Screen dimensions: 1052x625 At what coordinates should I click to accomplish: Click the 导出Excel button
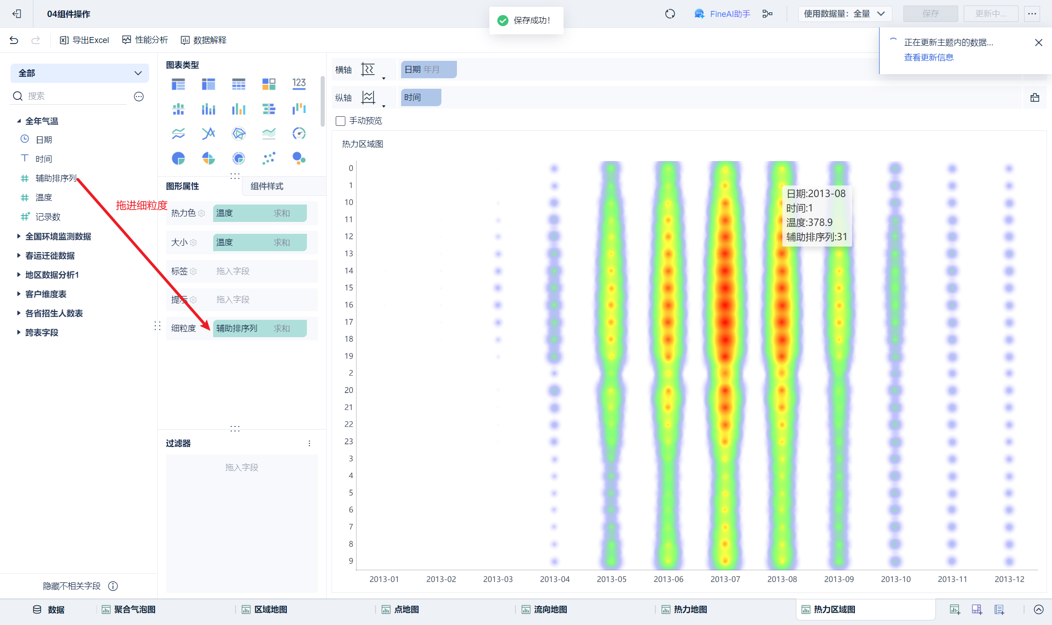pos(85,40)
